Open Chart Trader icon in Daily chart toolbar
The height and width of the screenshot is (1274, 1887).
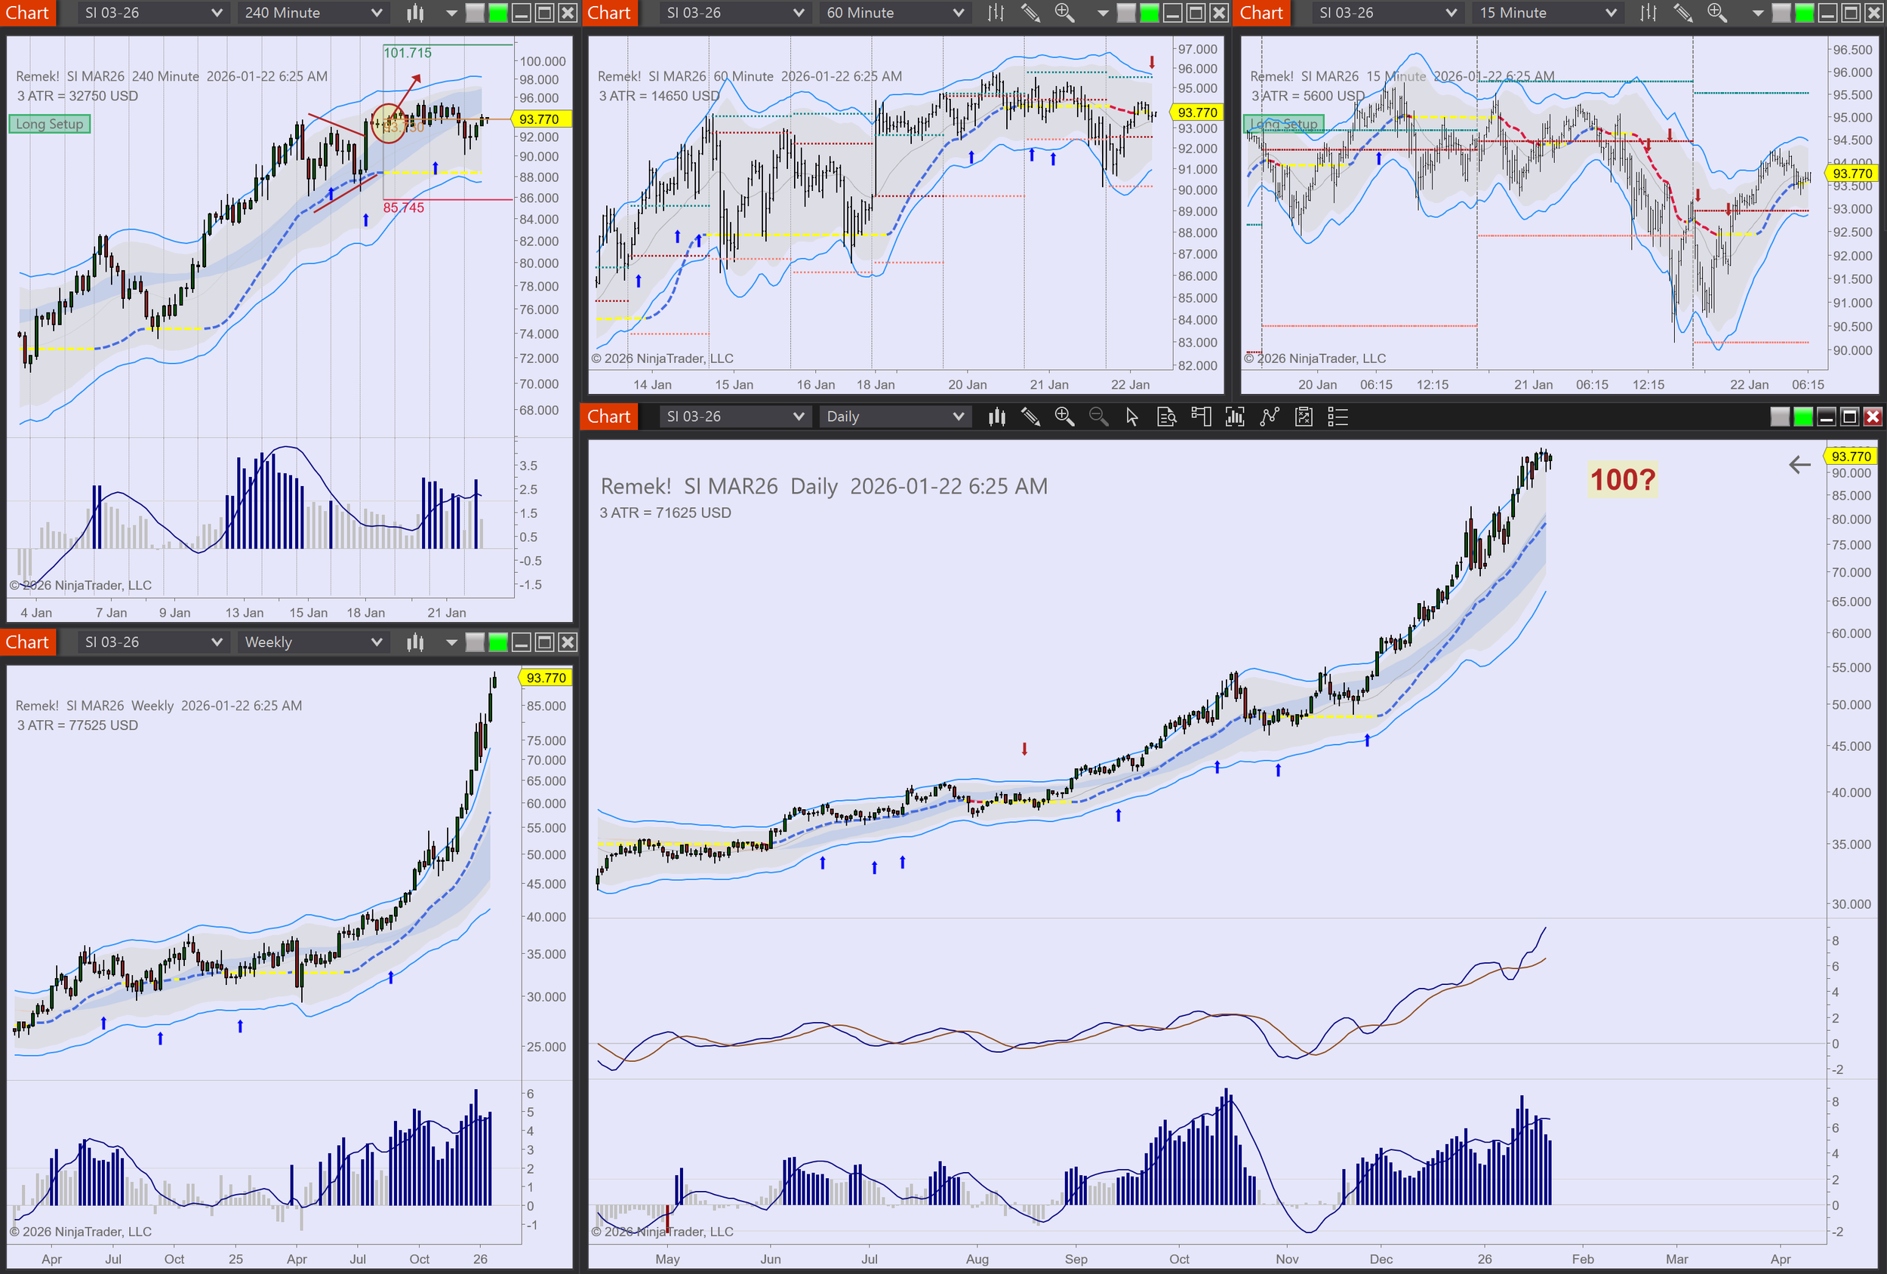tap(1201, 417)
